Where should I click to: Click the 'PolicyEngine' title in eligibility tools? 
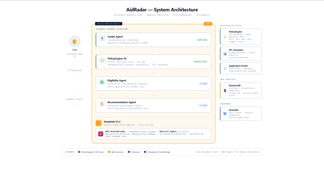pos(235,32)
